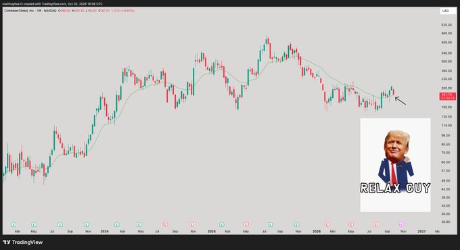Select the green earnings marker between Jul and Sep 2023
Image resolution: width=460 pixels, height=250 pixels.
point(60,224)
